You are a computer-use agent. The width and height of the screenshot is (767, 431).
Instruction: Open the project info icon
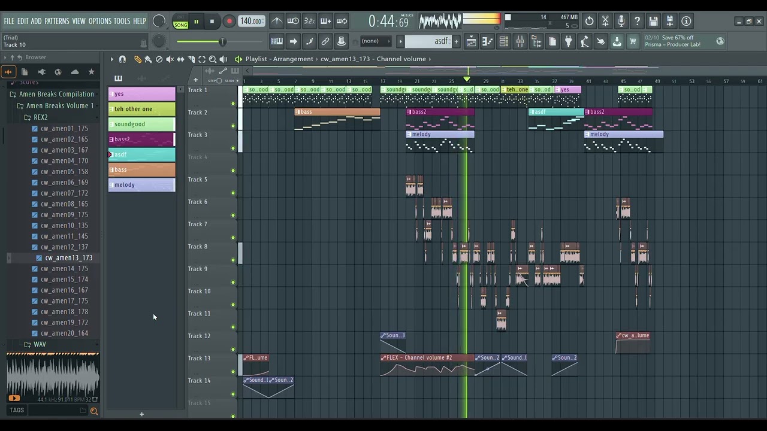(686, 21)
